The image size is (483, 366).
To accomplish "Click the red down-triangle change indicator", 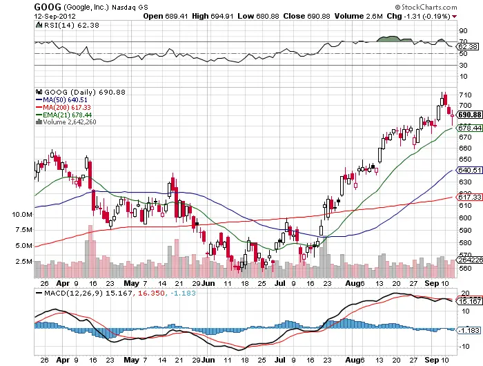I will coord(454,17).
